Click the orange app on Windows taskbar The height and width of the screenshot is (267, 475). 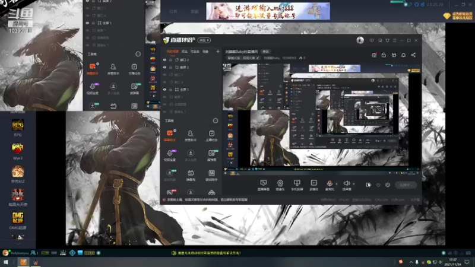23,262
